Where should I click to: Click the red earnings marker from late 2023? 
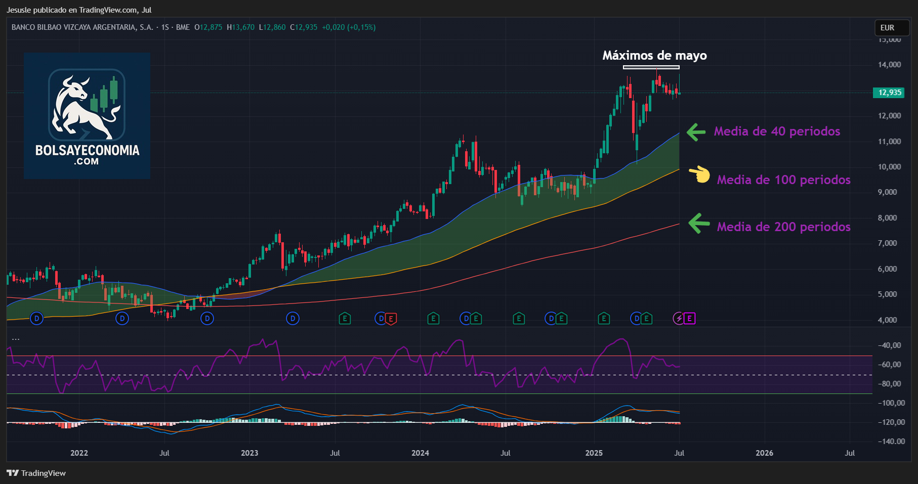tap(391, 319)
